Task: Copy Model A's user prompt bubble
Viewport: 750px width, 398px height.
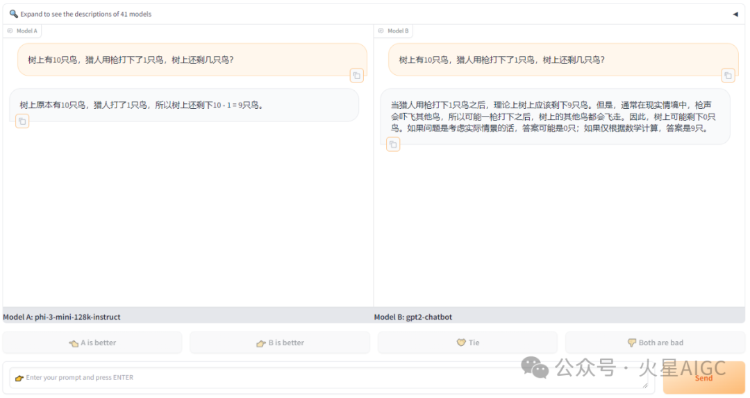Action: coord(356,76)
